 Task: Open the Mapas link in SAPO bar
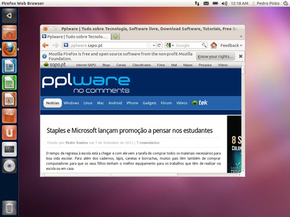point(188,65)
